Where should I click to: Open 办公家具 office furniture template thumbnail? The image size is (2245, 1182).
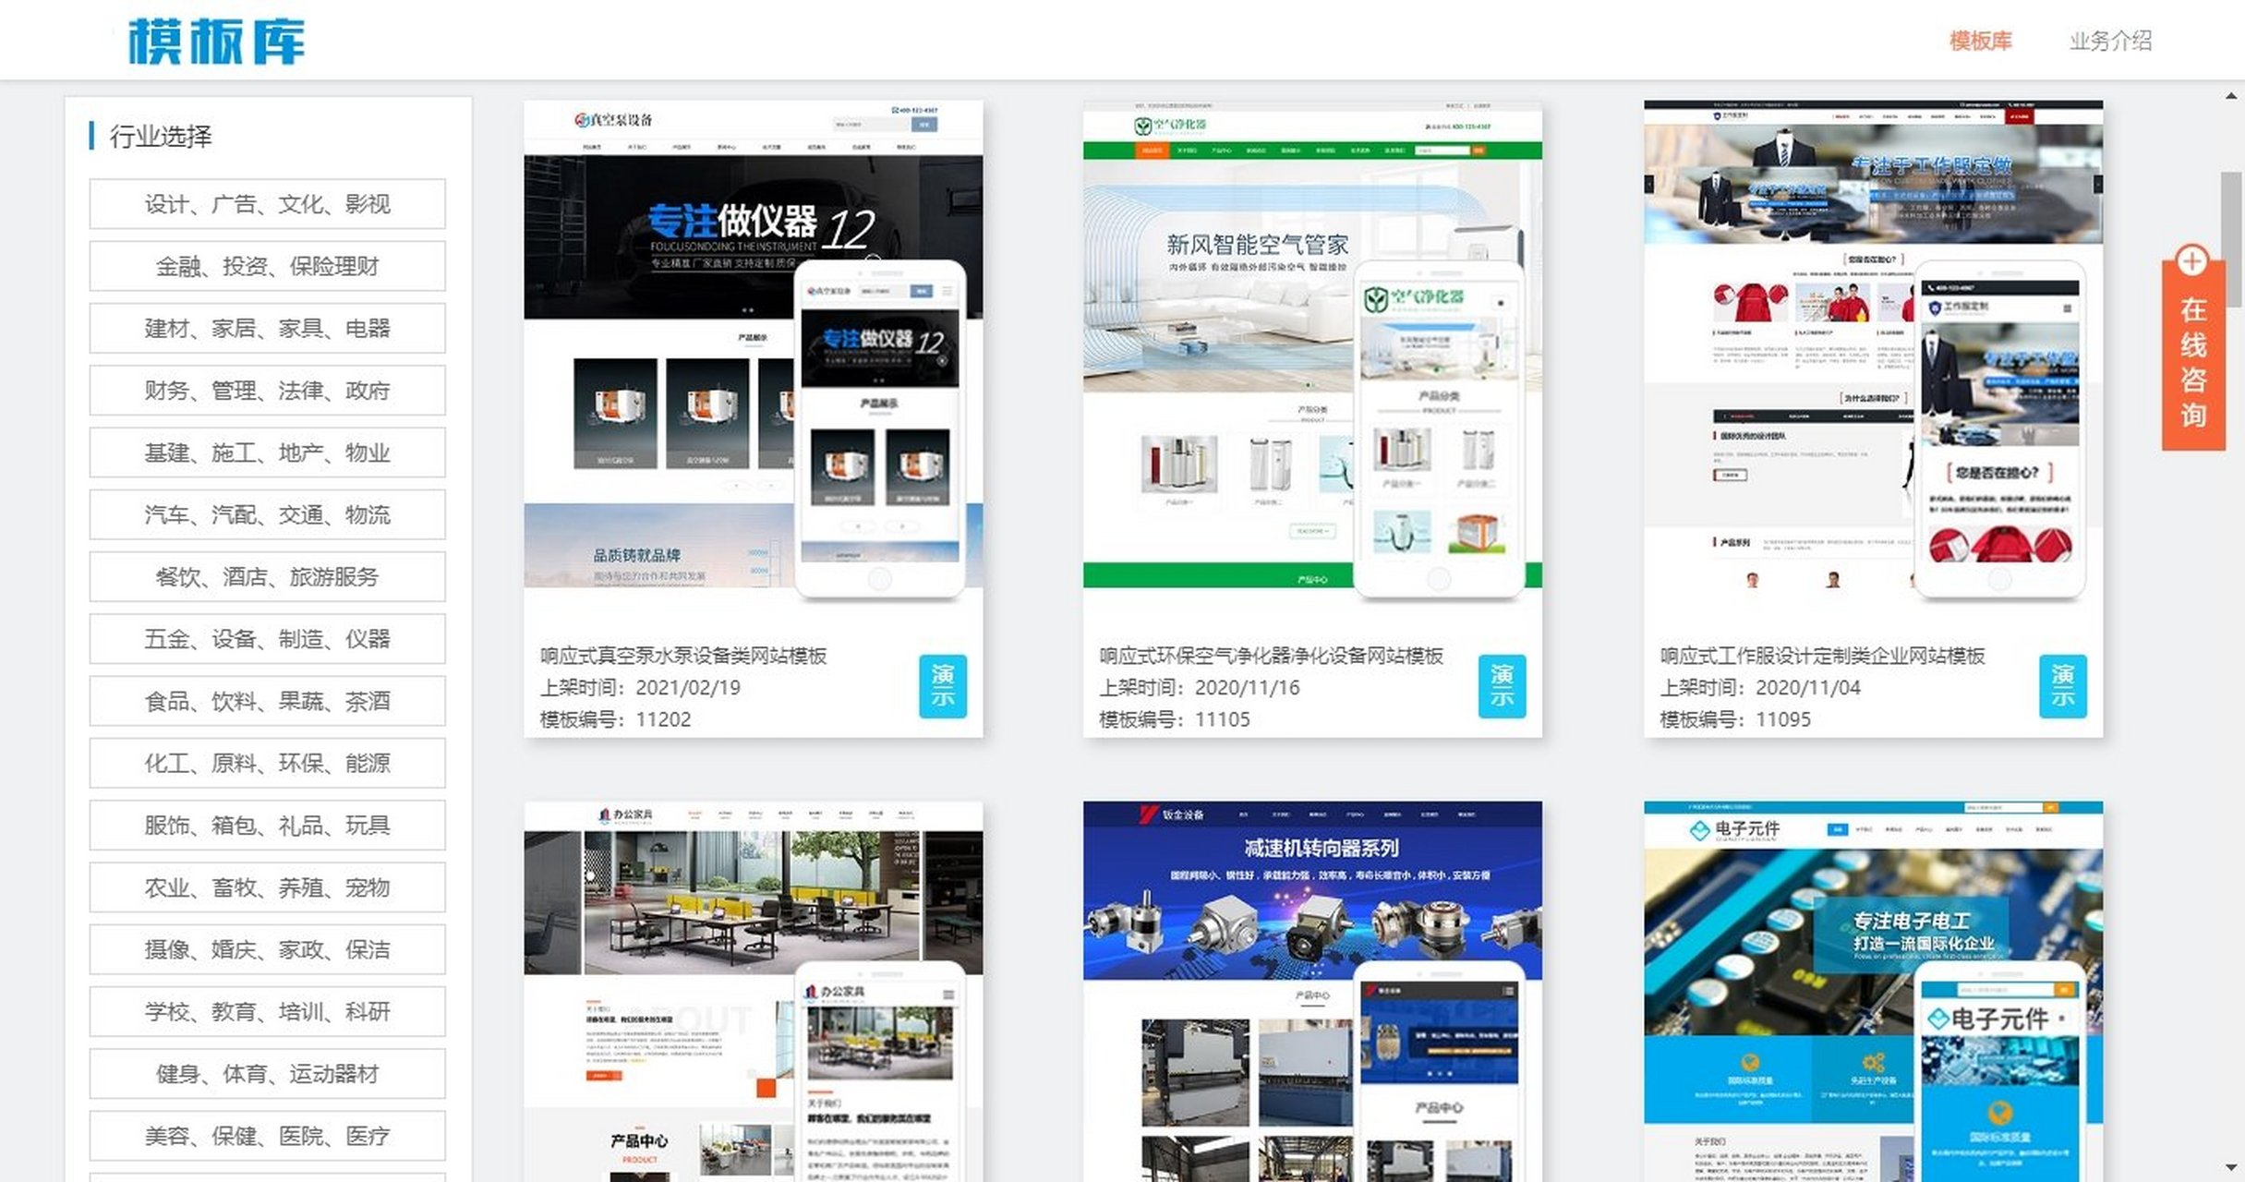pos(753,991)
